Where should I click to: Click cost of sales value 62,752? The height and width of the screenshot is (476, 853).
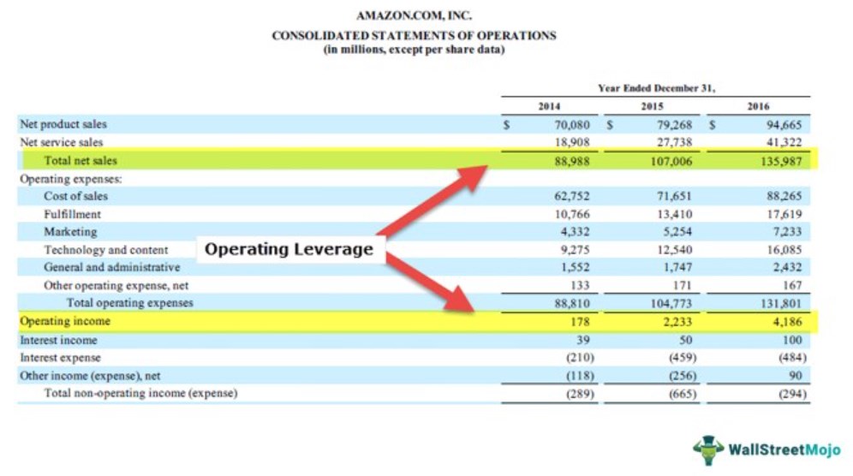point(572,196)
